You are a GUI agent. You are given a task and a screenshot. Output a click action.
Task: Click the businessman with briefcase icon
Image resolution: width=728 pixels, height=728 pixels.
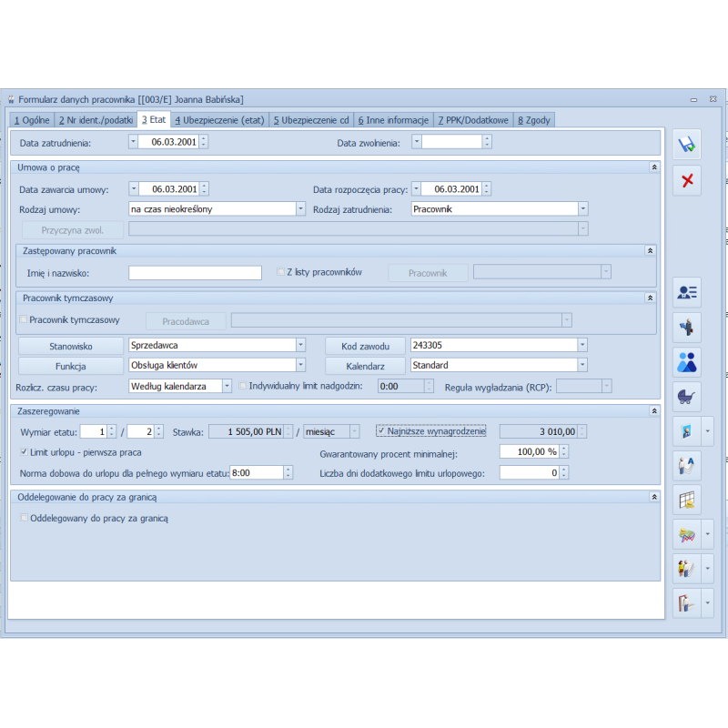(x=687, y=327)
